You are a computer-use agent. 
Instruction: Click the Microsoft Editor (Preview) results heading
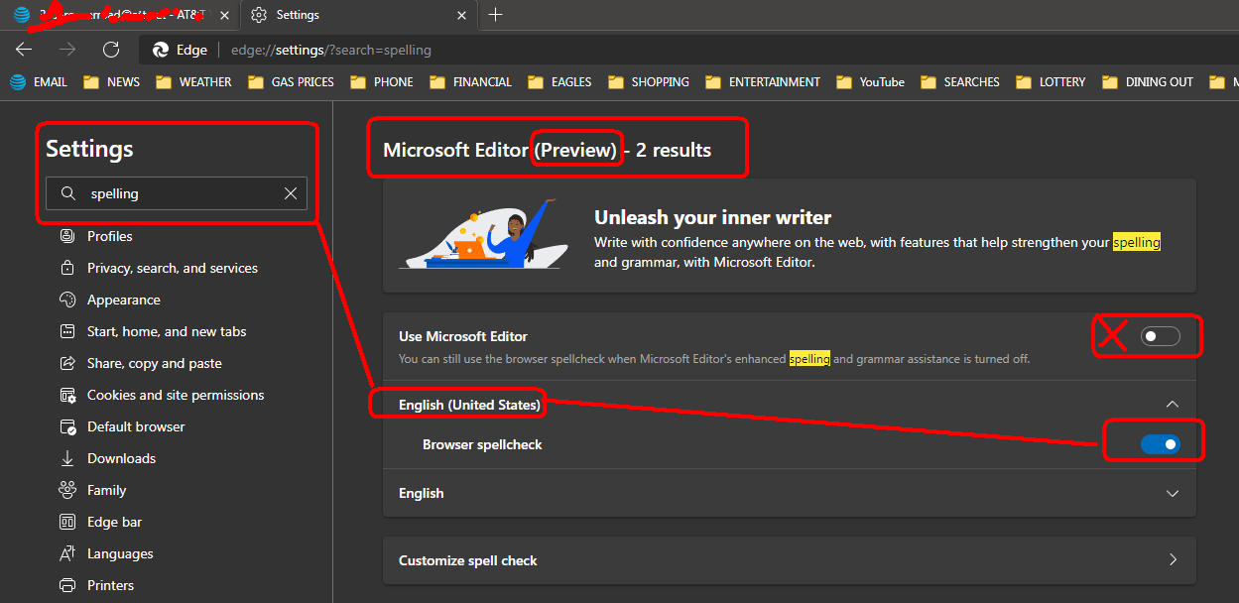tap(548, 151)
